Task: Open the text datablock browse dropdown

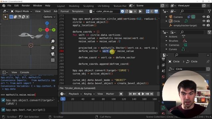Action: pyautogui.click(x=92, y=11)
